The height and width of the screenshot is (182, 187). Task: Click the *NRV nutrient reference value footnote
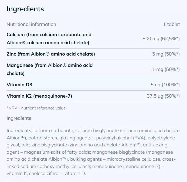point(36,108)
